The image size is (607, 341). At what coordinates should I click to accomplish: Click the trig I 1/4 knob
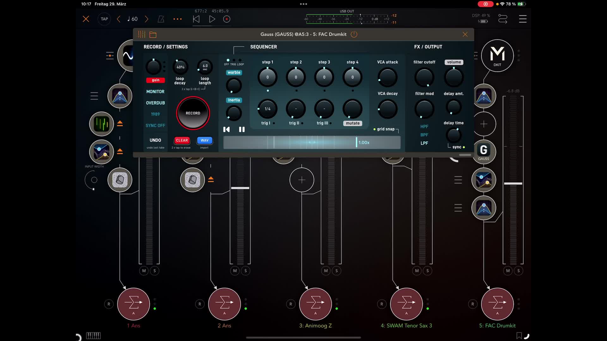(267, 109)
